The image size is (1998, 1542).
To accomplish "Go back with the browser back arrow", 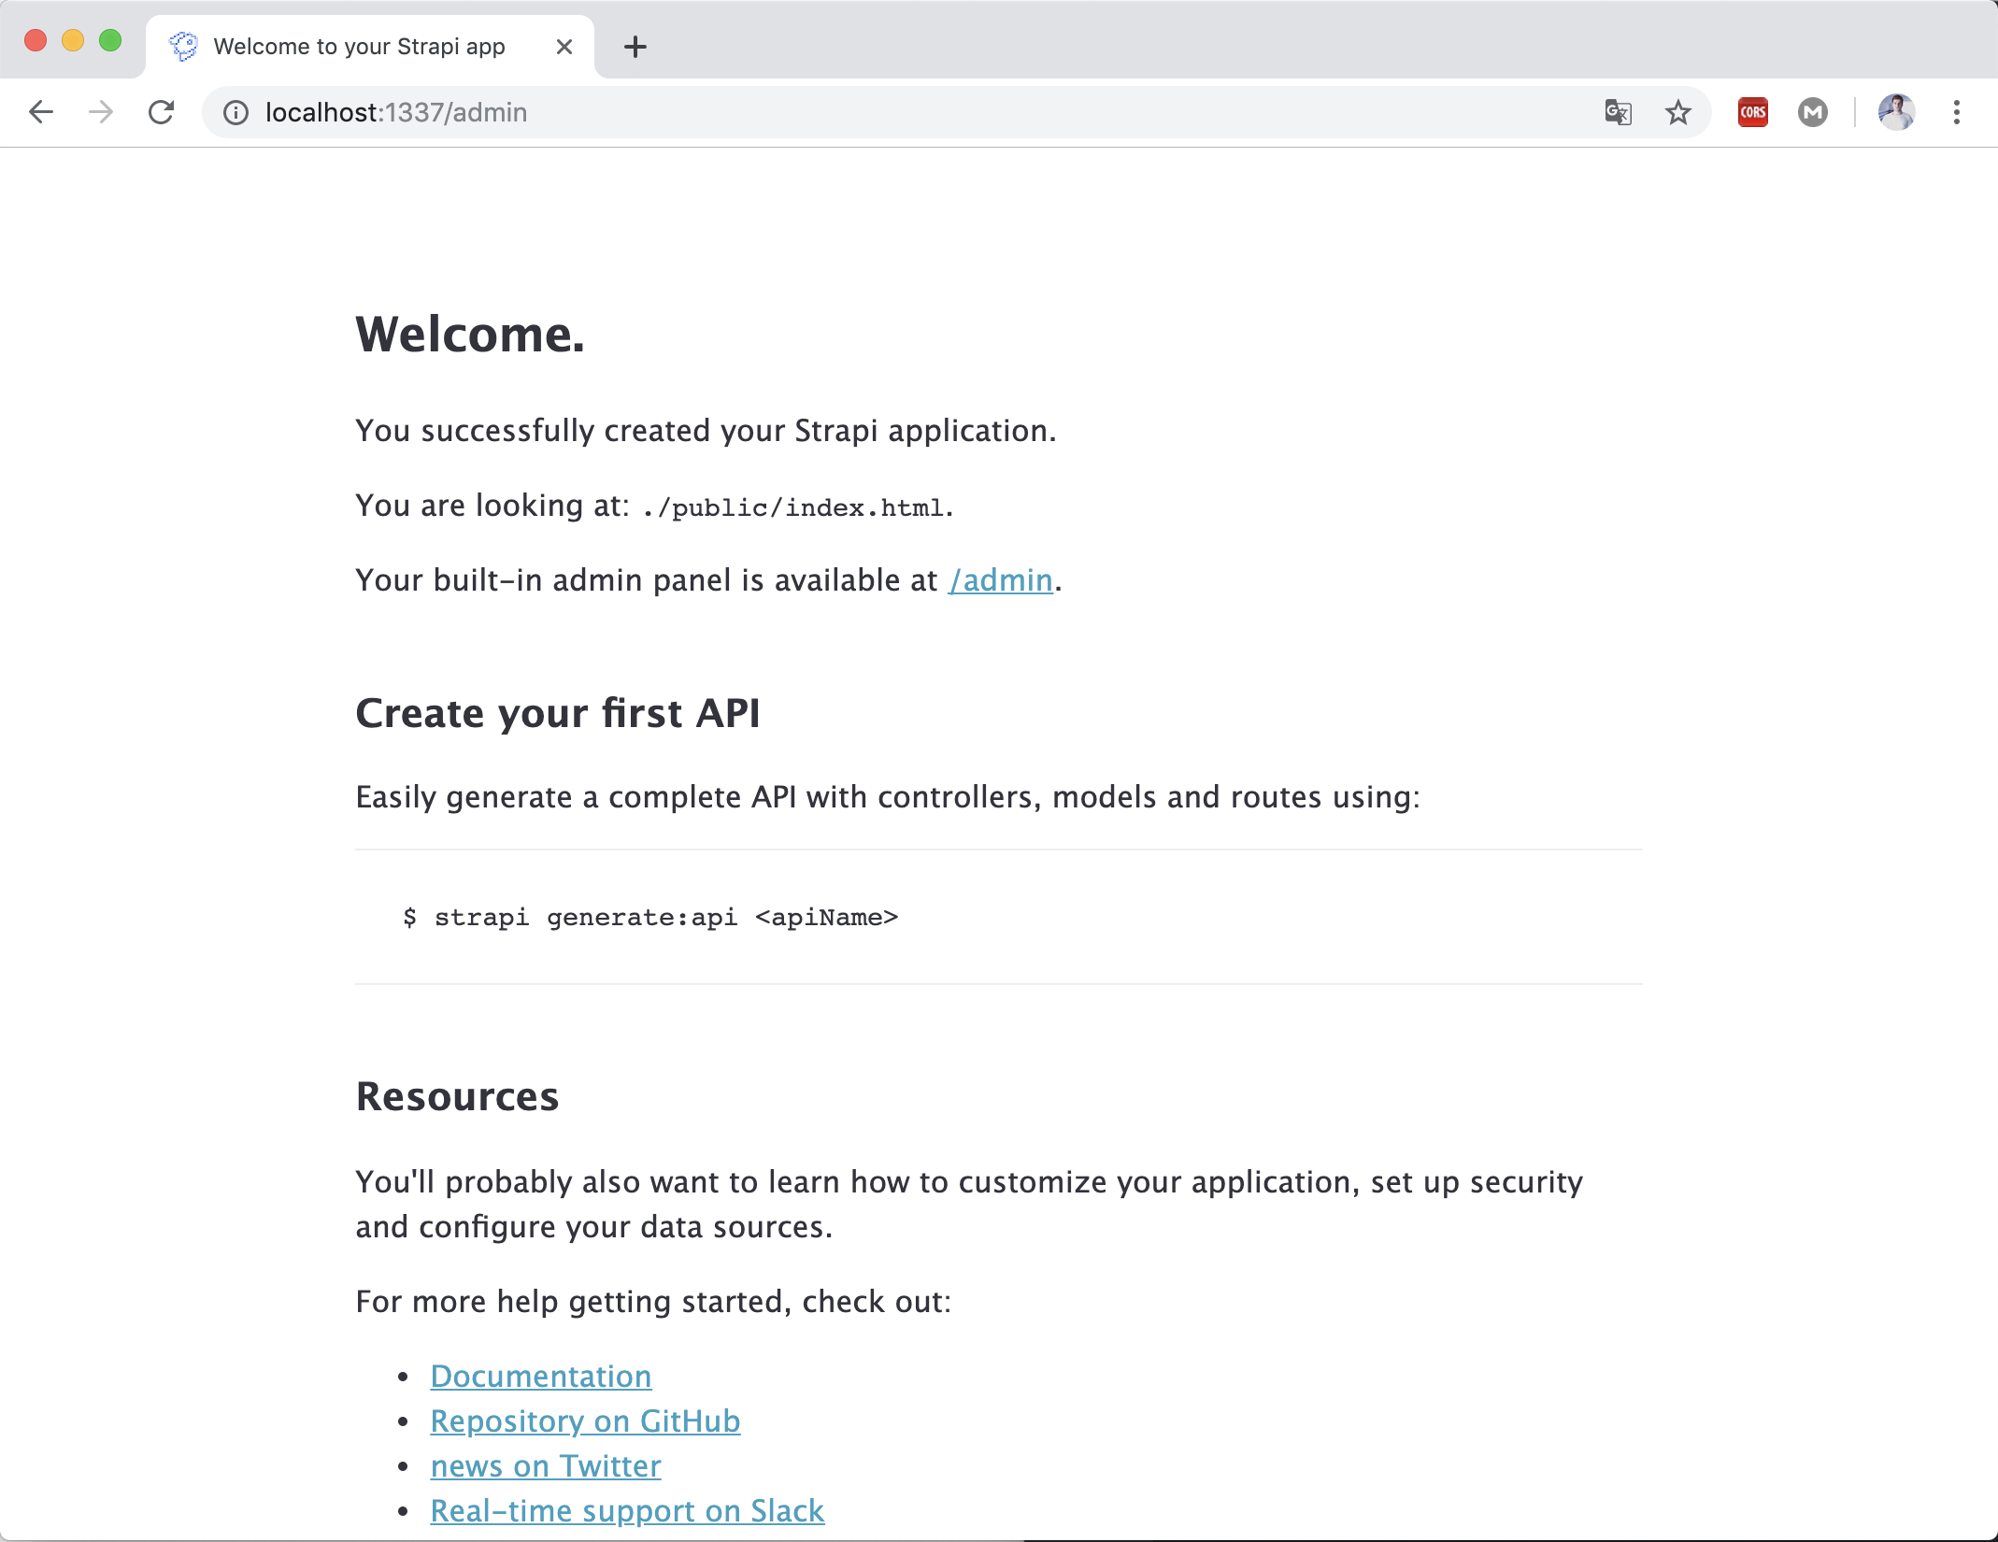I will click(x=41, y=112).
